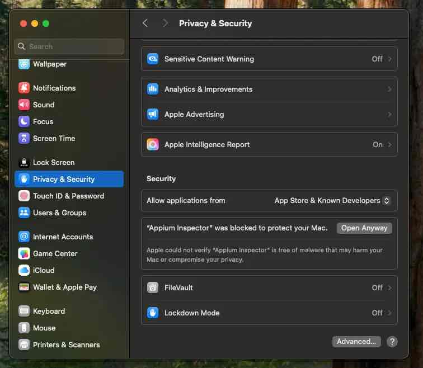
Task: Select the Game Center icon
Action: [24, 254]
